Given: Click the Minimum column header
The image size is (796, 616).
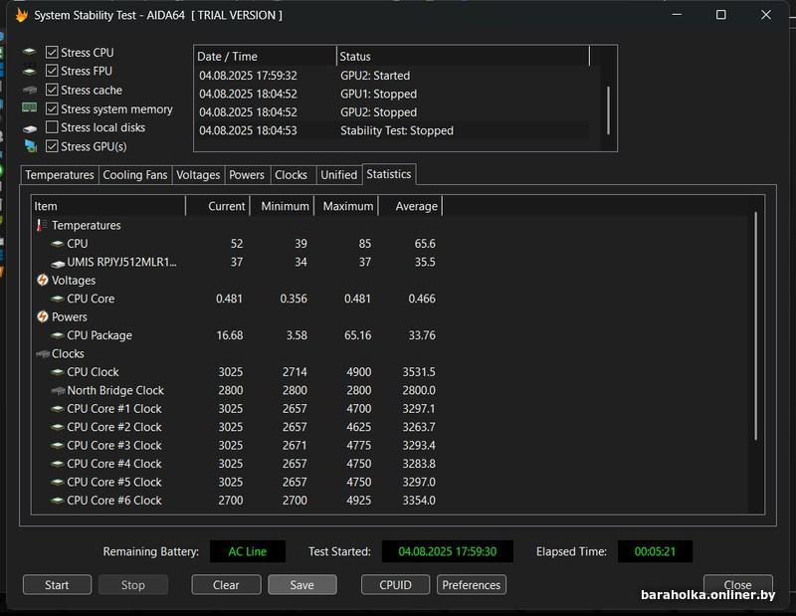Looking at the screenshot, I should [x=282, y=206].
